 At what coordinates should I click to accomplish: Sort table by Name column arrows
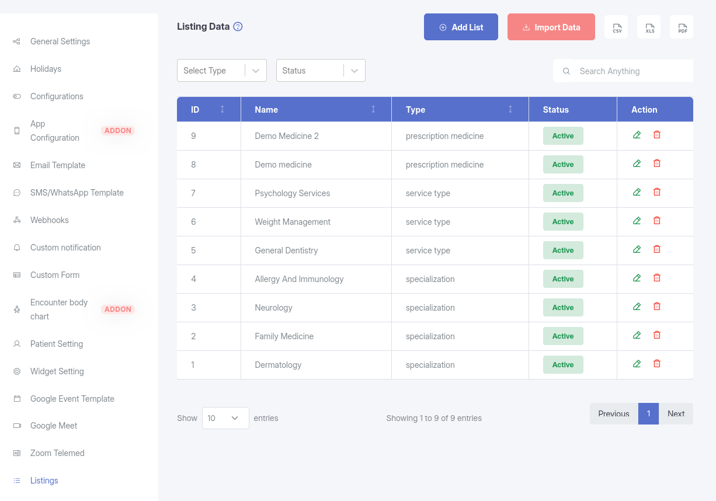pos(373,109)
